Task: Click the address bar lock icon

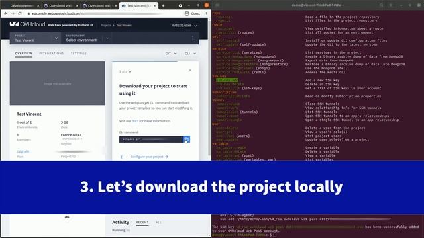Action: [28, 13]
